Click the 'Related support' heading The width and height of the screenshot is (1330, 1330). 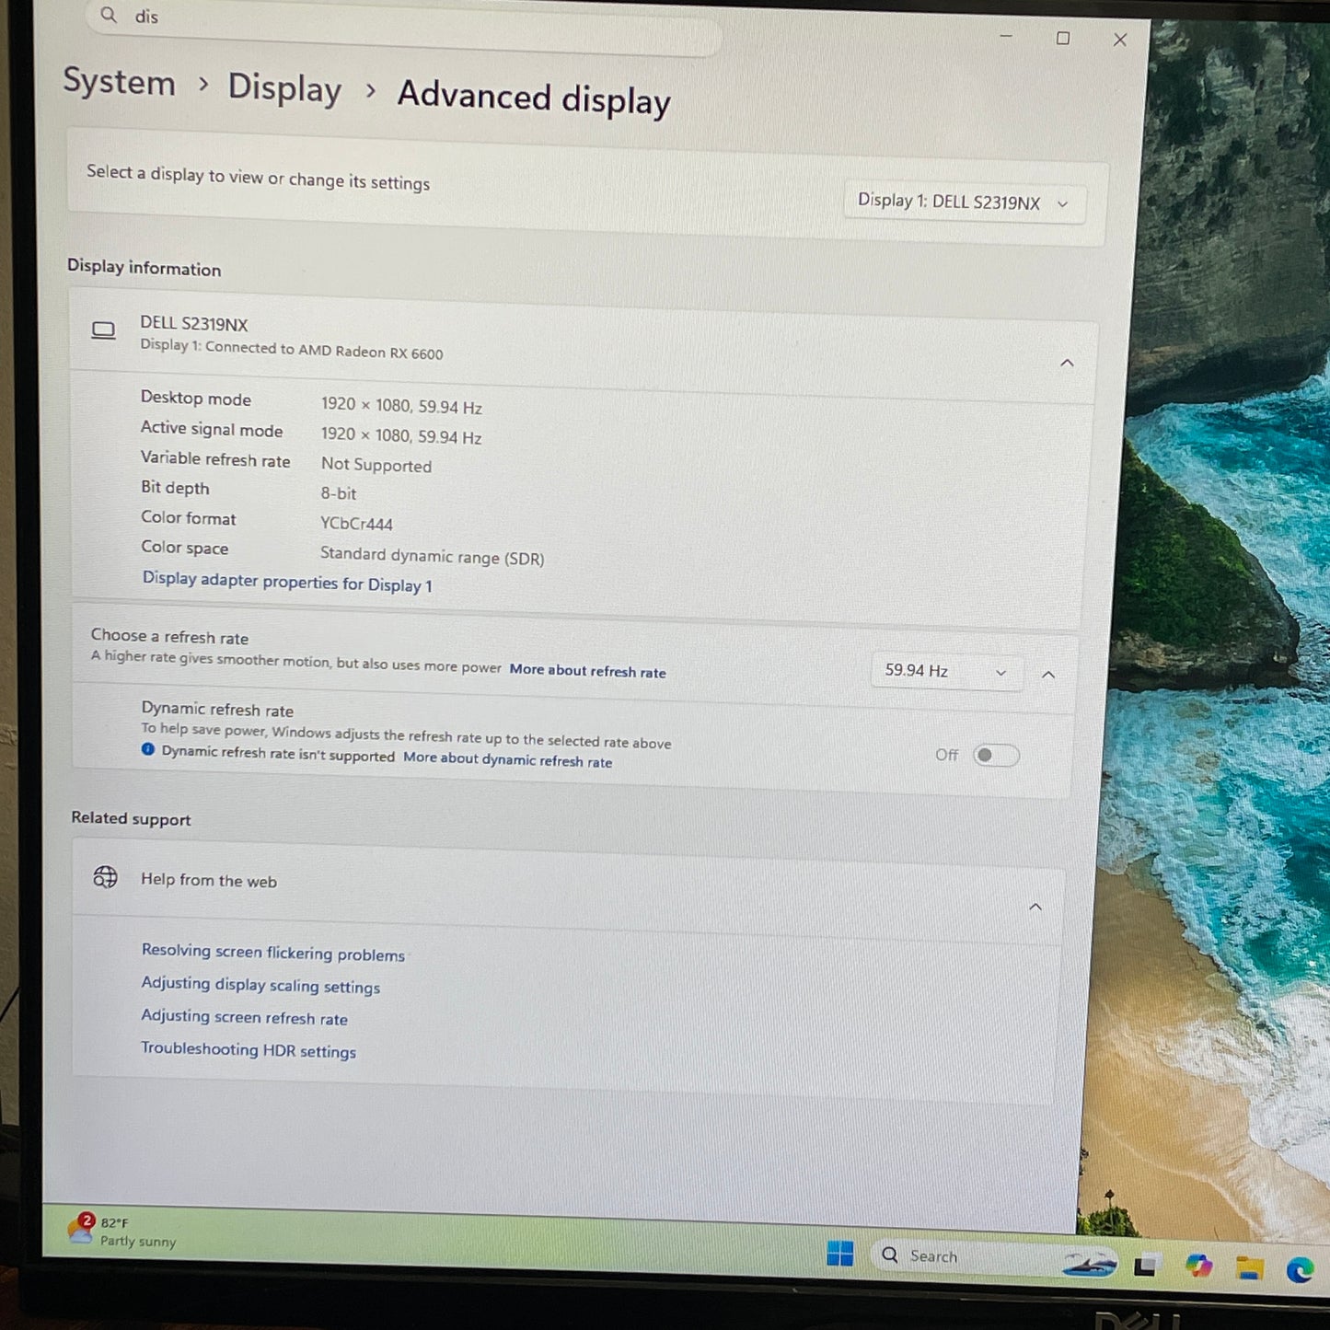coord(132,818)
